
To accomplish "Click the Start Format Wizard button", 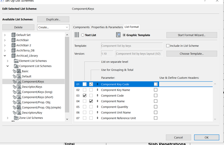I will coord(192,35).
